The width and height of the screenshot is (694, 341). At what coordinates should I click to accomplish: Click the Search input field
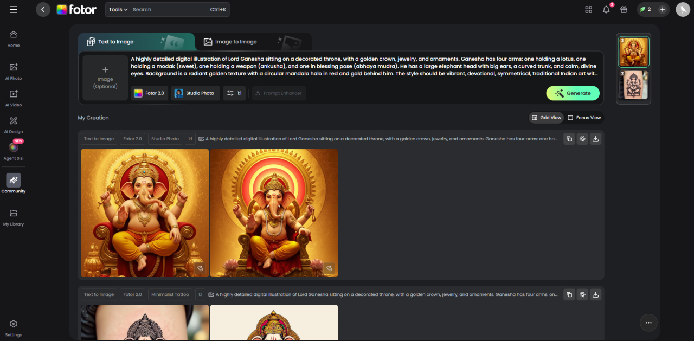[x=168, y=10]
